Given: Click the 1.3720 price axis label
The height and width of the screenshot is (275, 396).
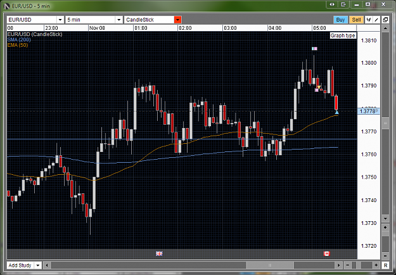Looking at the screenshot, I should click(369, 246).
